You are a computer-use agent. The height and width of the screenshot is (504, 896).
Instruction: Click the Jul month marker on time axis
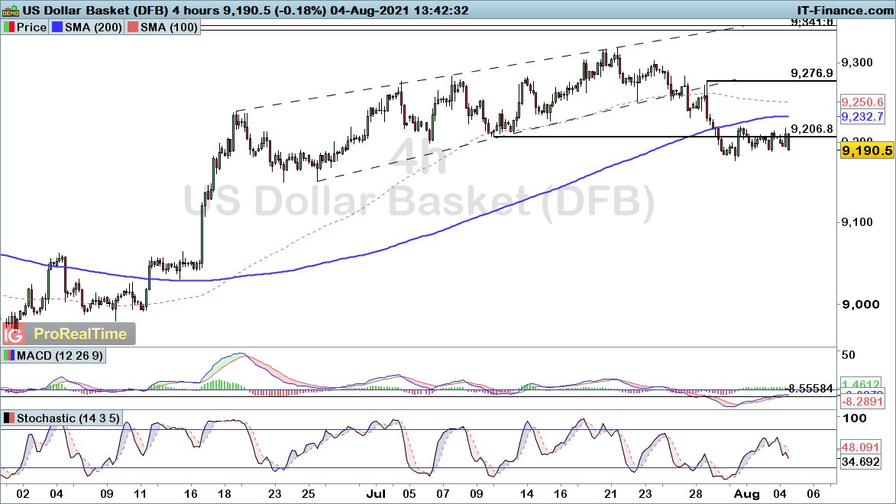click(x=375, y=494)
